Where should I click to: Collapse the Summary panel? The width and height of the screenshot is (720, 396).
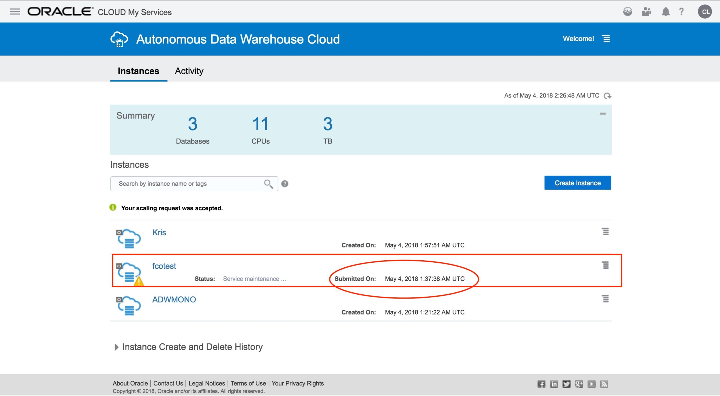coord(602,114)
